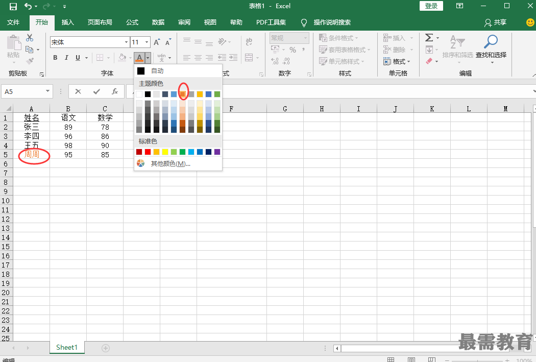
Task: Click the Cut scissors icon
Action: (x=30, y=38)
